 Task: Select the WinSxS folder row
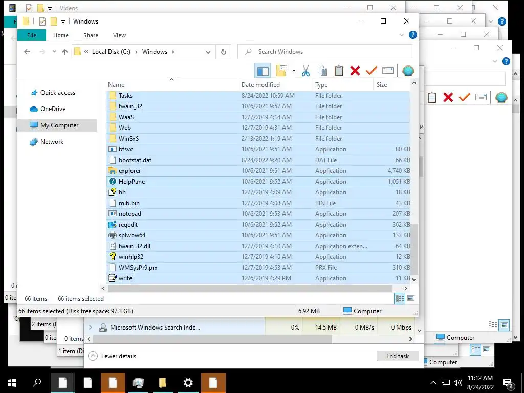(x=258, y=139)
